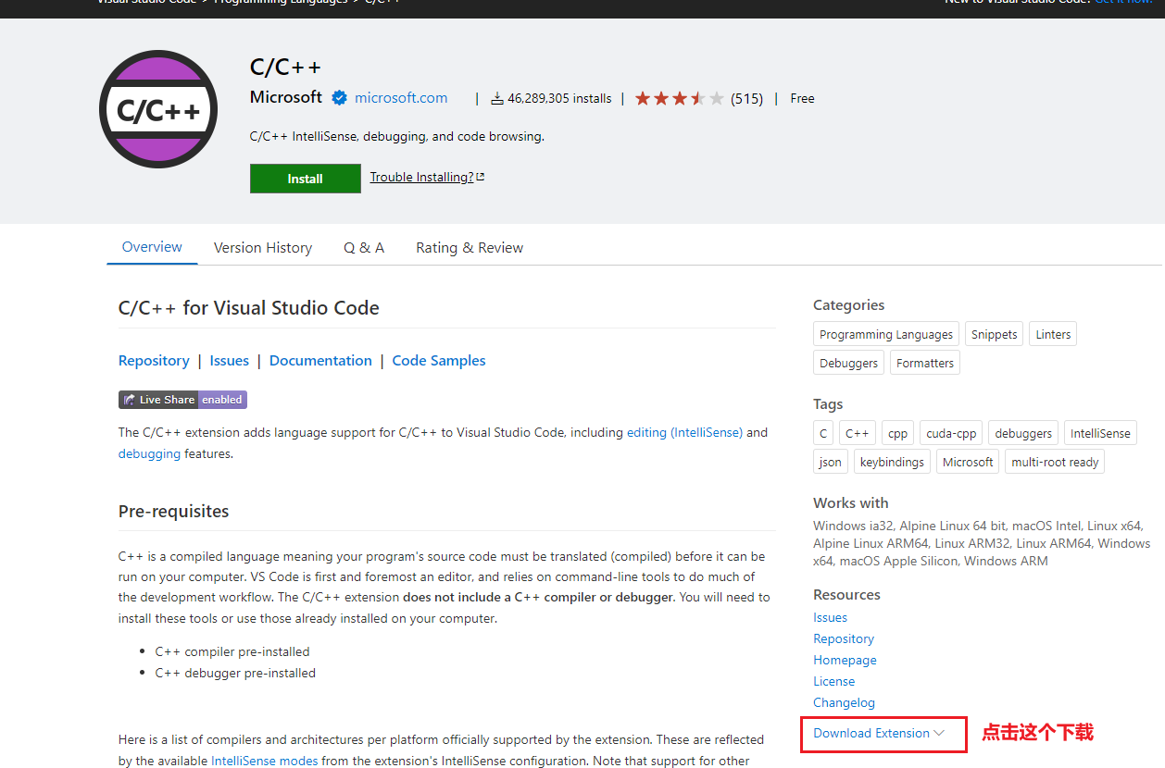The width and height of the screenshot is (1165, 768).
Task: Open the Issues link under the heading
Action: point(230,361)
